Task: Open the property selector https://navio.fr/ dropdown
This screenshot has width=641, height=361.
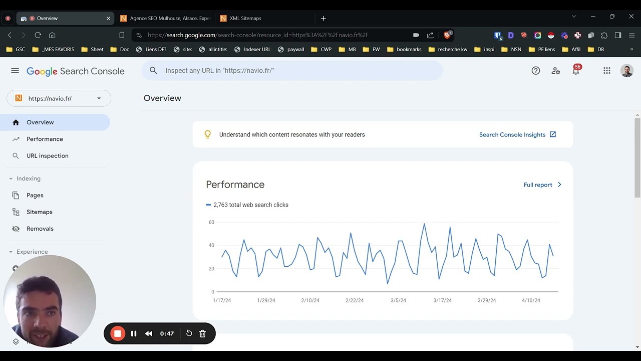Action: 59,98
